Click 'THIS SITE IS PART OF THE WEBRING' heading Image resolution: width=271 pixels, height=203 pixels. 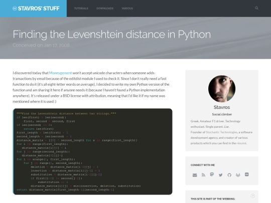(x=213, y=199)
